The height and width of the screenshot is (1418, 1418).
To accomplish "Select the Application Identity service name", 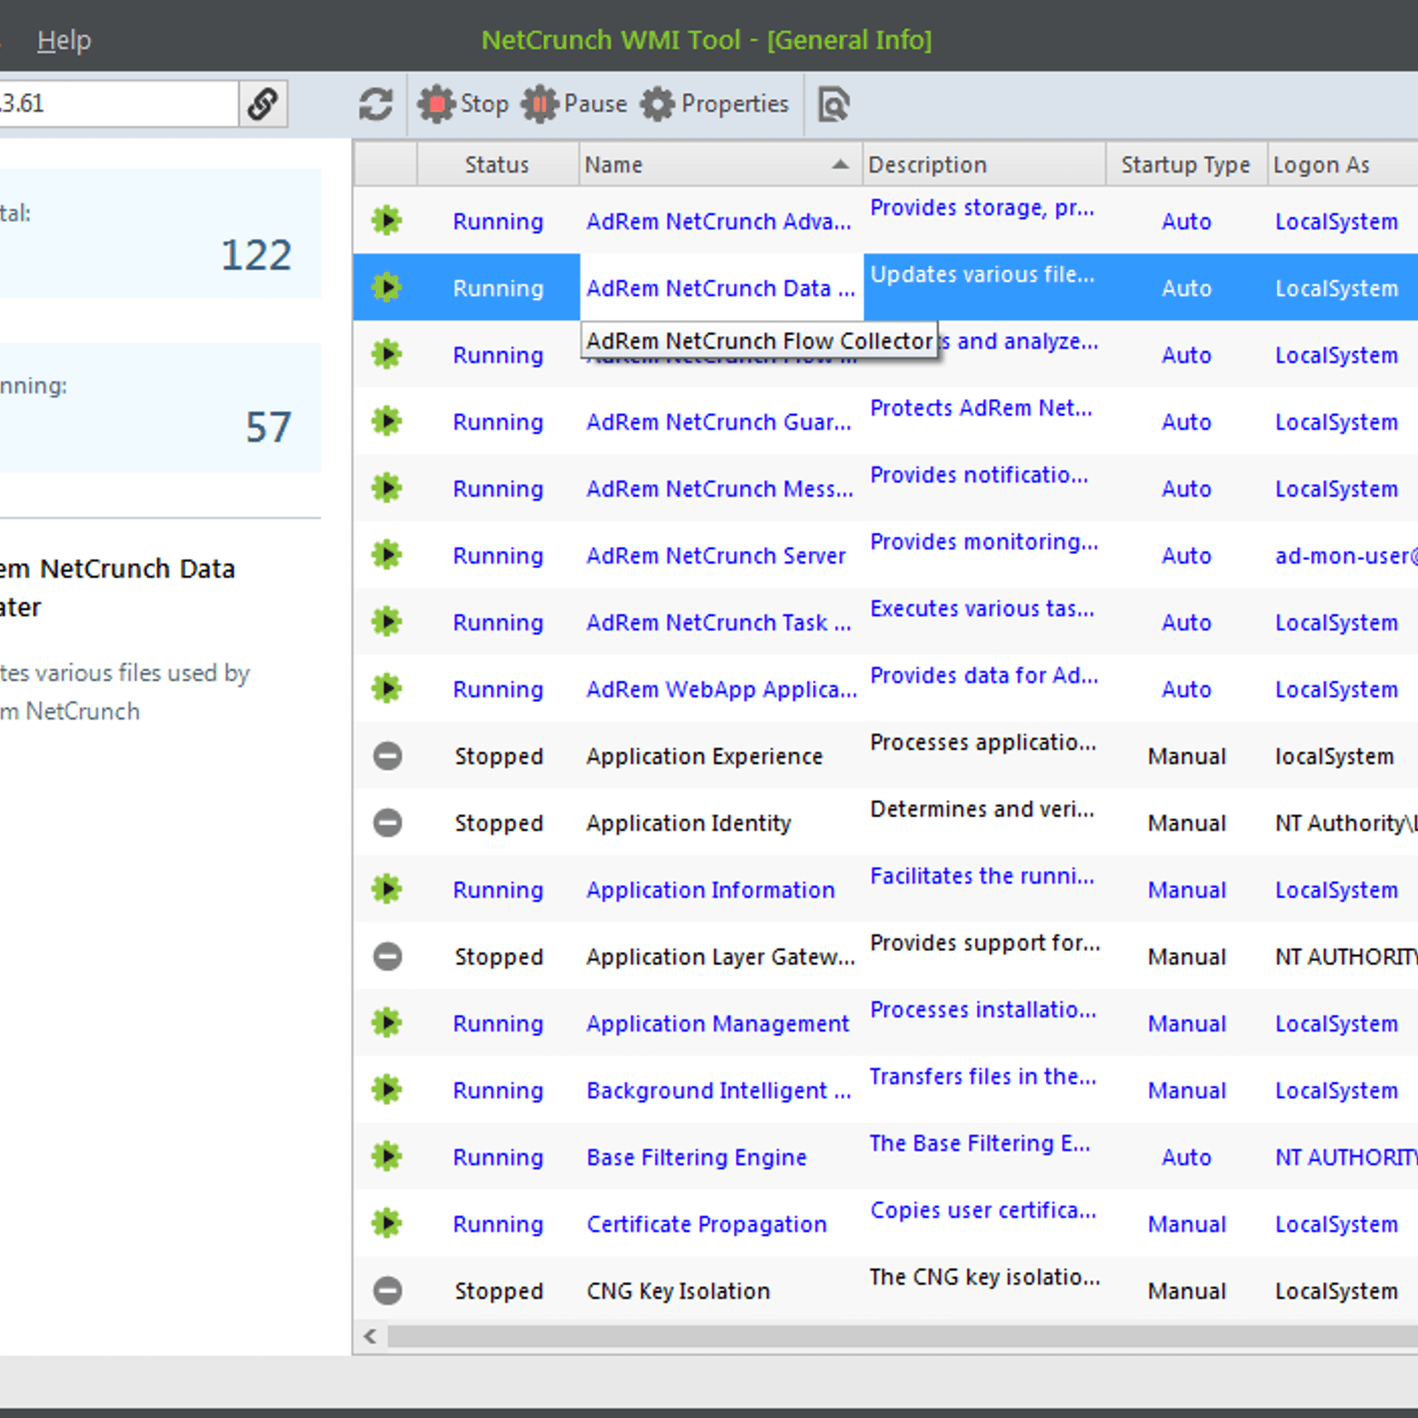I will tap(689, 823).
